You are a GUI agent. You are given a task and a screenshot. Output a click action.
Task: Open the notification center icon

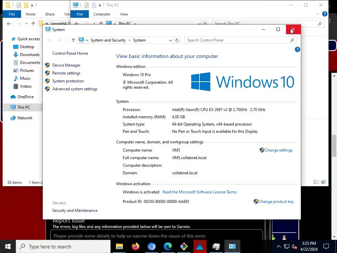tap(326, 246)
